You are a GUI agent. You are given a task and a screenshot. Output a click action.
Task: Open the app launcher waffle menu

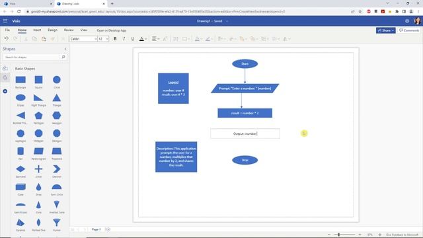pyautogui.click(x=5, y=20)
